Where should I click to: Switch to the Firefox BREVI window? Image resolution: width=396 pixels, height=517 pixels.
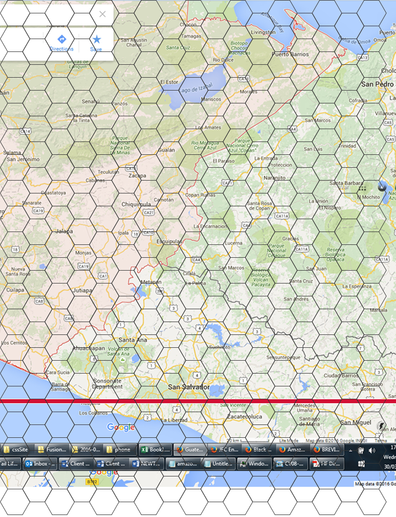(328, 449)
